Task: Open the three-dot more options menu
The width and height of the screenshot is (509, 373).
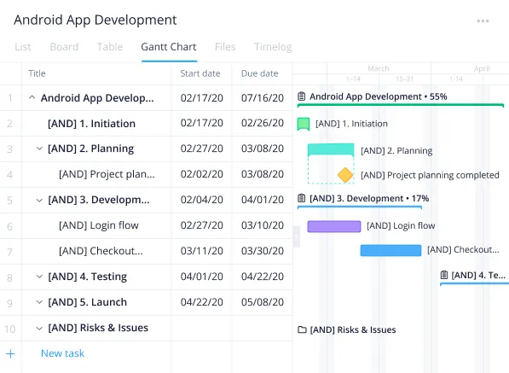Action: [x=483, y=21]
